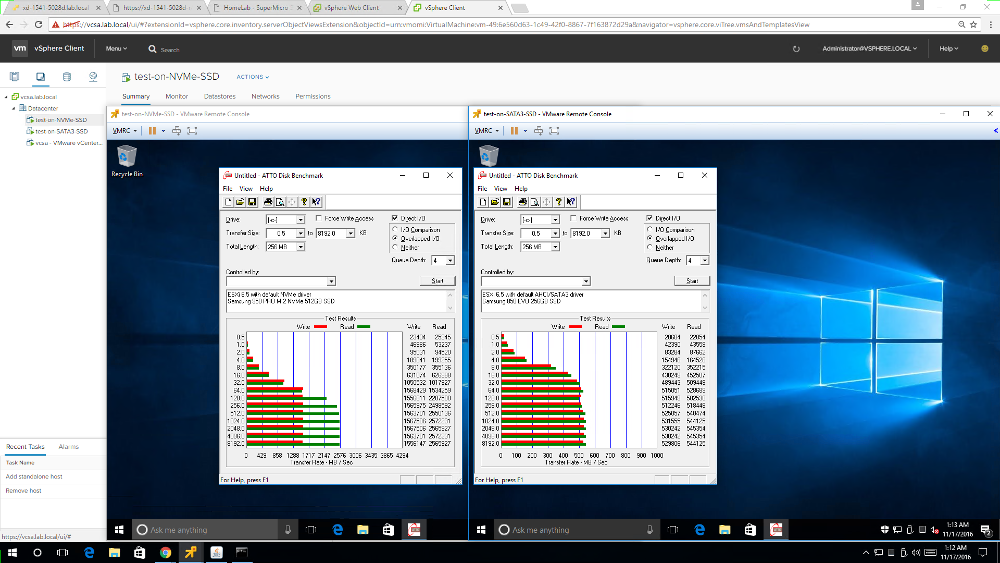Toggle Direct I/O checkbox in left ATTO

[395, 218]
